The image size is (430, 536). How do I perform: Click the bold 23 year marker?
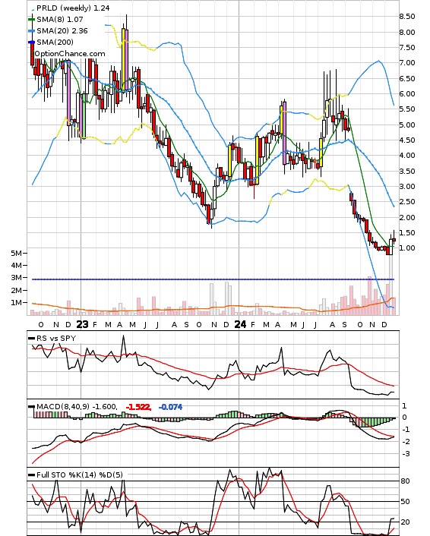(x=82, y=324)
